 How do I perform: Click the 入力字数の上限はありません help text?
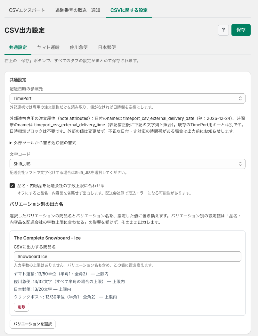(x=84, y=265)
